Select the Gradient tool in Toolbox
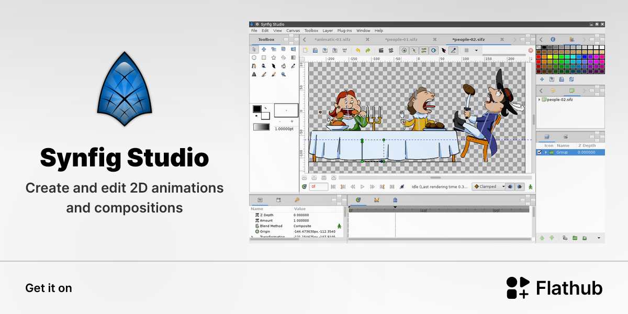This screenshot has height=314, width=628. pyautogui.click(x=293, y=58)
